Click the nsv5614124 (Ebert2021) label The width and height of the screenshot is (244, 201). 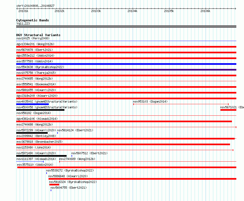[x=75, y=130]
